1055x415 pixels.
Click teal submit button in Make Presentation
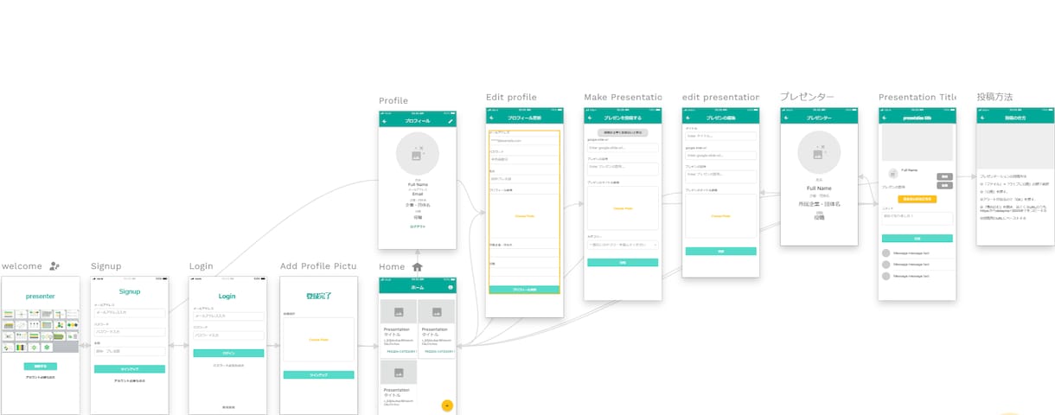[x=623, y=262]
